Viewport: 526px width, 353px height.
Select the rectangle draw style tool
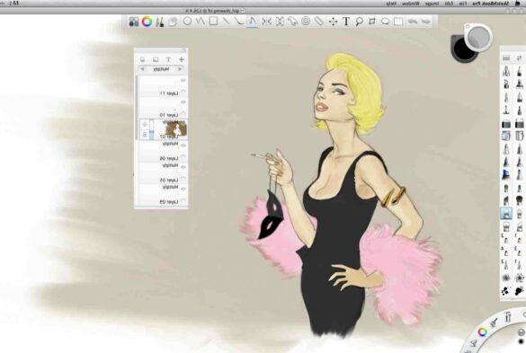pyautogui.click(x=213, y=22)
